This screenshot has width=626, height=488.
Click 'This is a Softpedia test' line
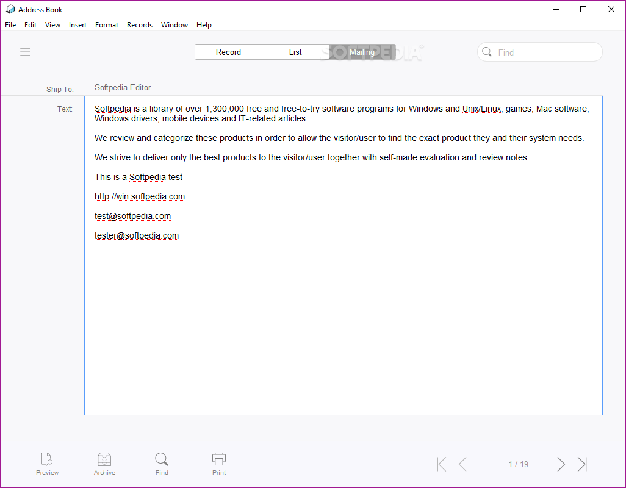(139, 177)
